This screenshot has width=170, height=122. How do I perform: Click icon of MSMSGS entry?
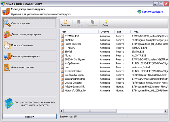click(x=63, y=40)
